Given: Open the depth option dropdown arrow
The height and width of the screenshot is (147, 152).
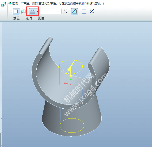Looking at the screenshot, I should tap(37, 11).
